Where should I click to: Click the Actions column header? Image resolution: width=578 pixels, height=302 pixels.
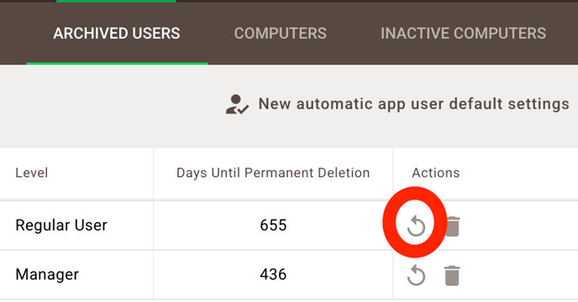coord(436,173)
